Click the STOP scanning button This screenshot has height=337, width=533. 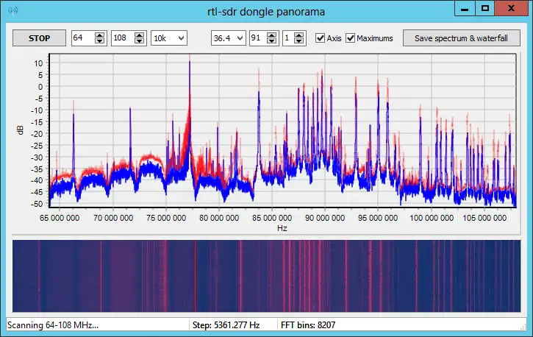(39, 38)
